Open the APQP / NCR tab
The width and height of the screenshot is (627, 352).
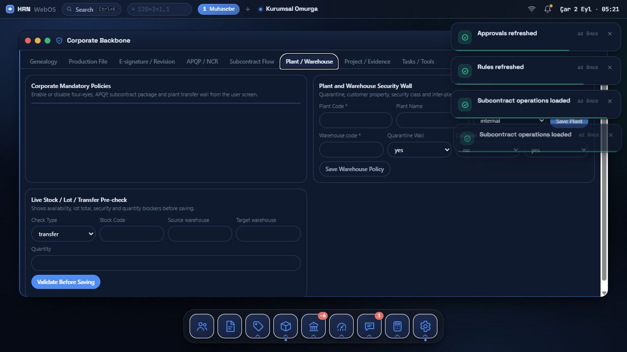tap(202, 62)
